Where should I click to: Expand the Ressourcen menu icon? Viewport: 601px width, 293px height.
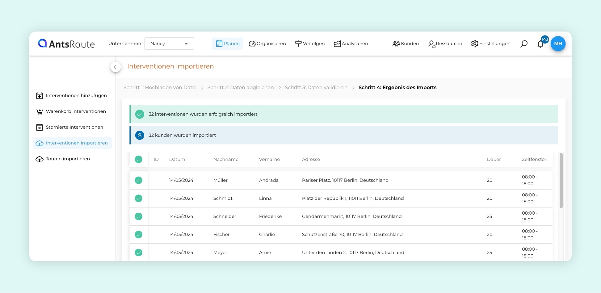pos(431,44)
